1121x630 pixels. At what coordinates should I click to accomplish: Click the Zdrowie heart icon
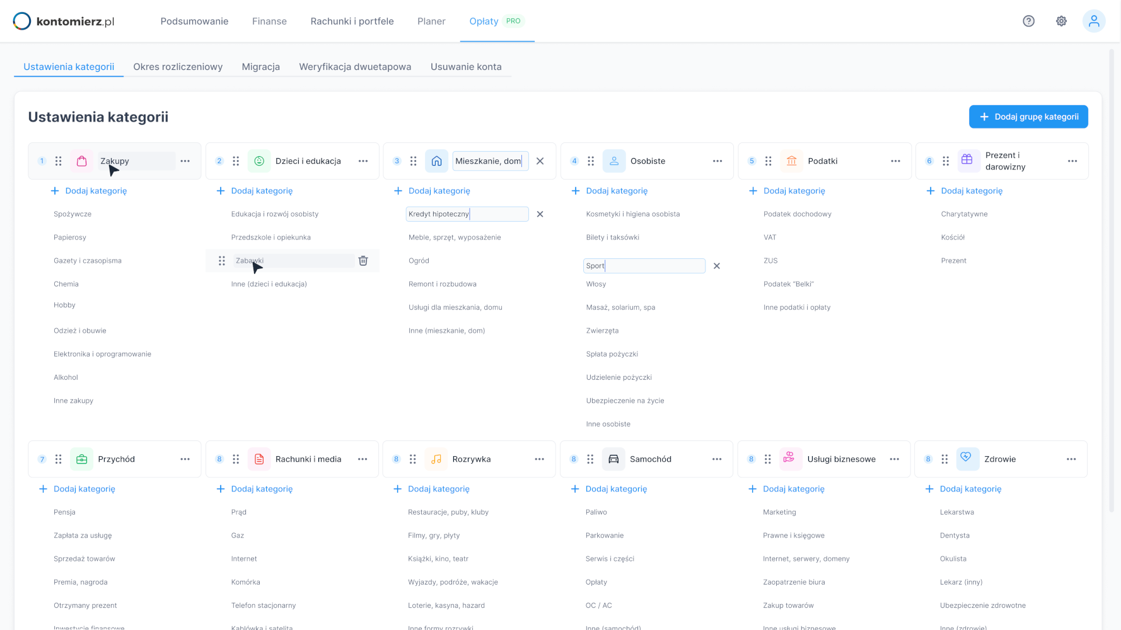coord(967,458)
